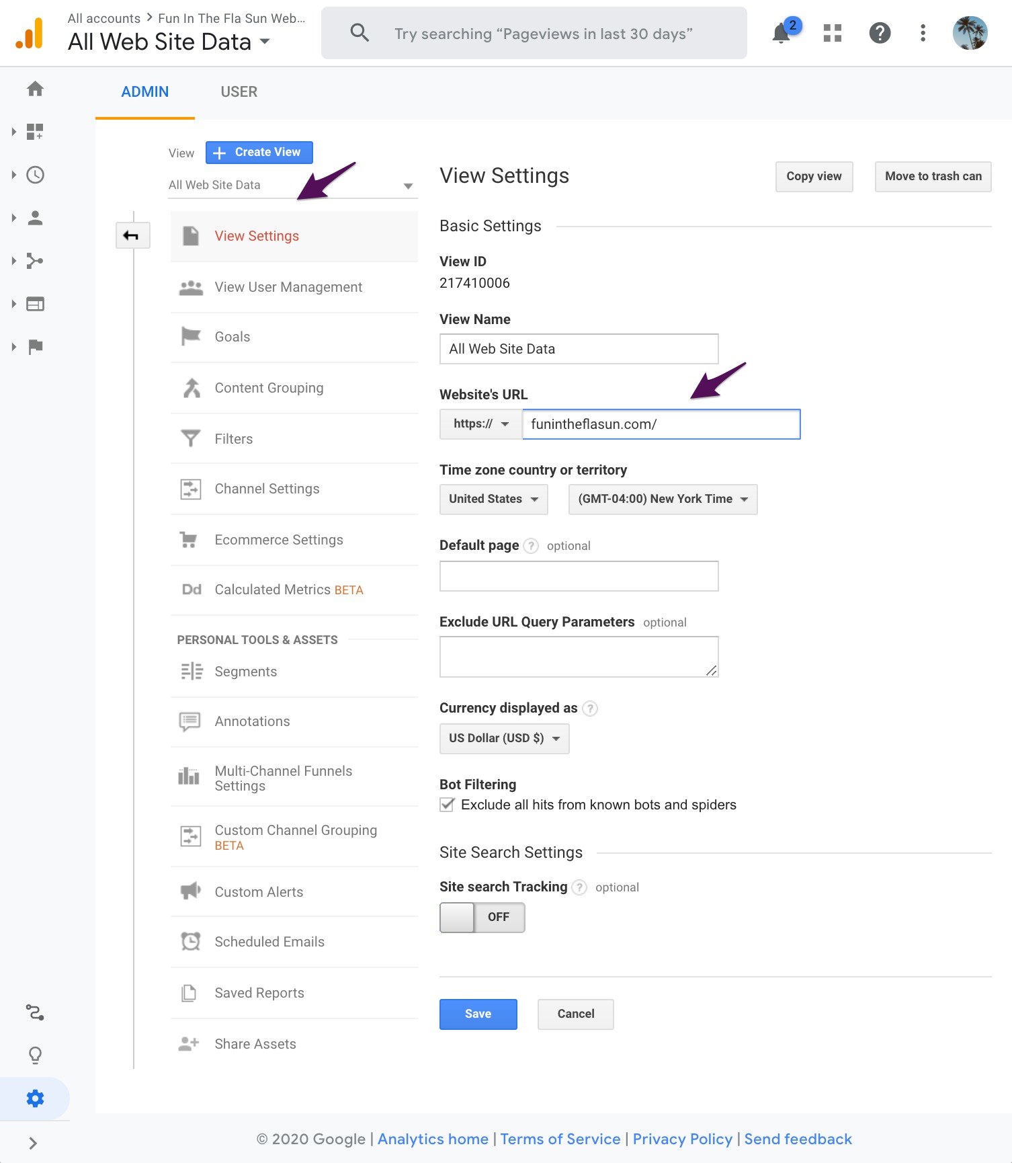Open the Google apps grid

(x=833, y=33)
